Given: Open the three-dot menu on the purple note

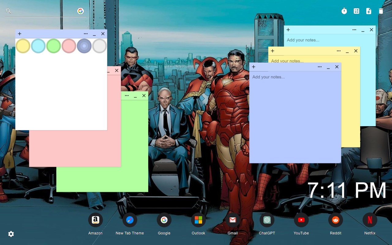Looking at the screenshot, I should coord(320,67).
